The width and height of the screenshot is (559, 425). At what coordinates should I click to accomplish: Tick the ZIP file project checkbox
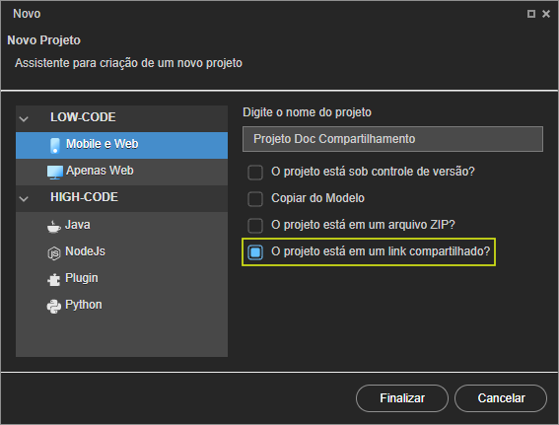pos(255,226)
